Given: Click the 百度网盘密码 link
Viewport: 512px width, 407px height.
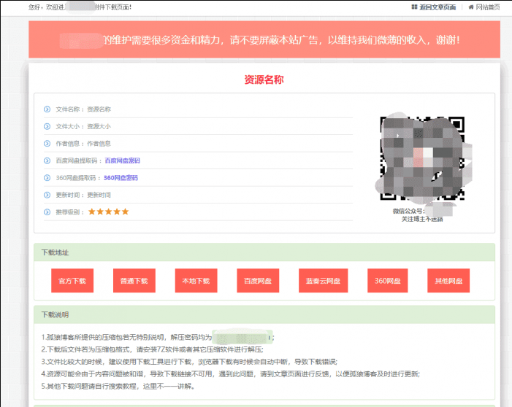Looking at the screenshot, I should 123,160.
